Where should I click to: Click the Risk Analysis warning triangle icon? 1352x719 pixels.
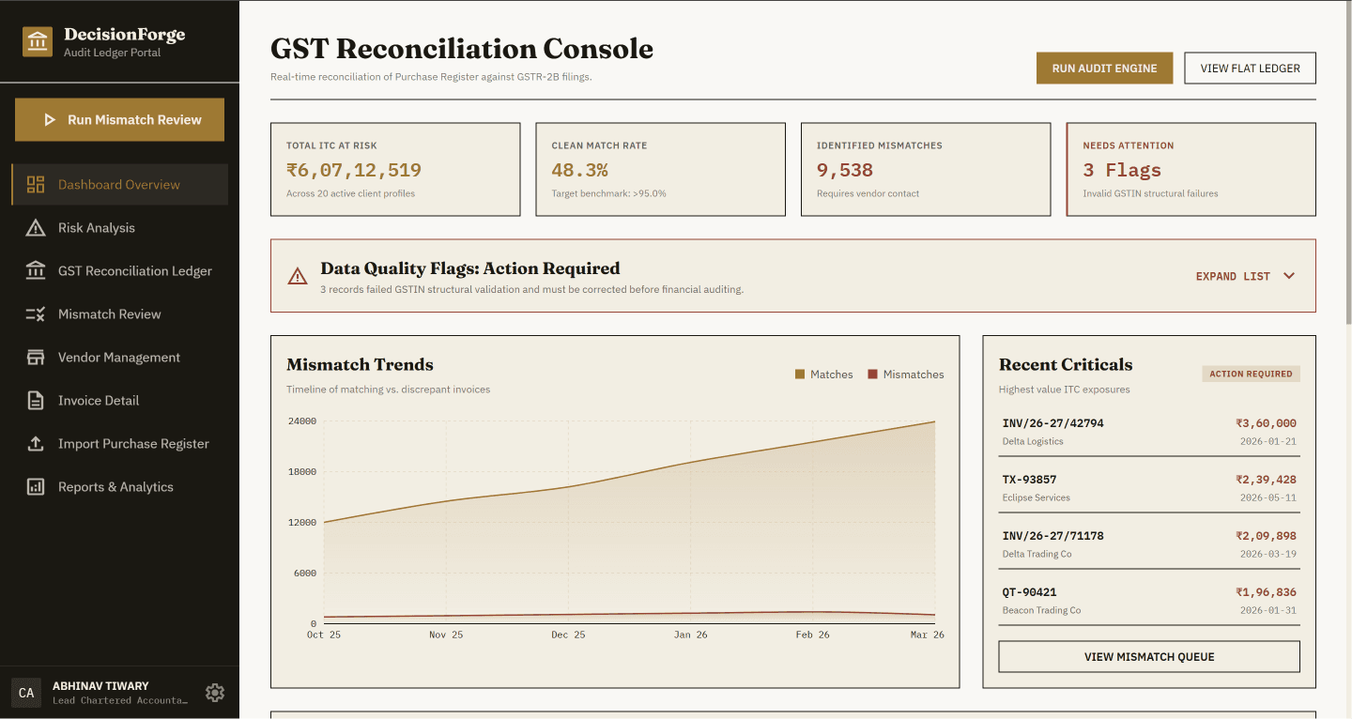click(x=36, y=228)
